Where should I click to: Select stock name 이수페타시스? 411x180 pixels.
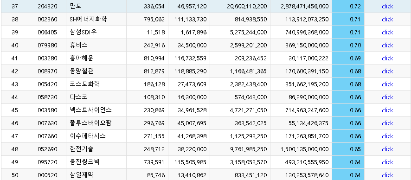(x=88, y=136)
